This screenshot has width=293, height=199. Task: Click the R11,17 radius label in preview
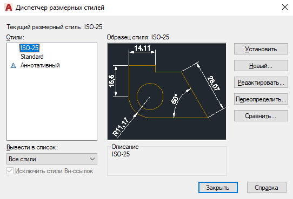(121, 127)
